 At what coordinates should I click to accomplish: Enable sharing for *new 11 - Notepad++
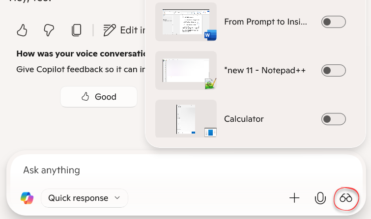[333, 71]
